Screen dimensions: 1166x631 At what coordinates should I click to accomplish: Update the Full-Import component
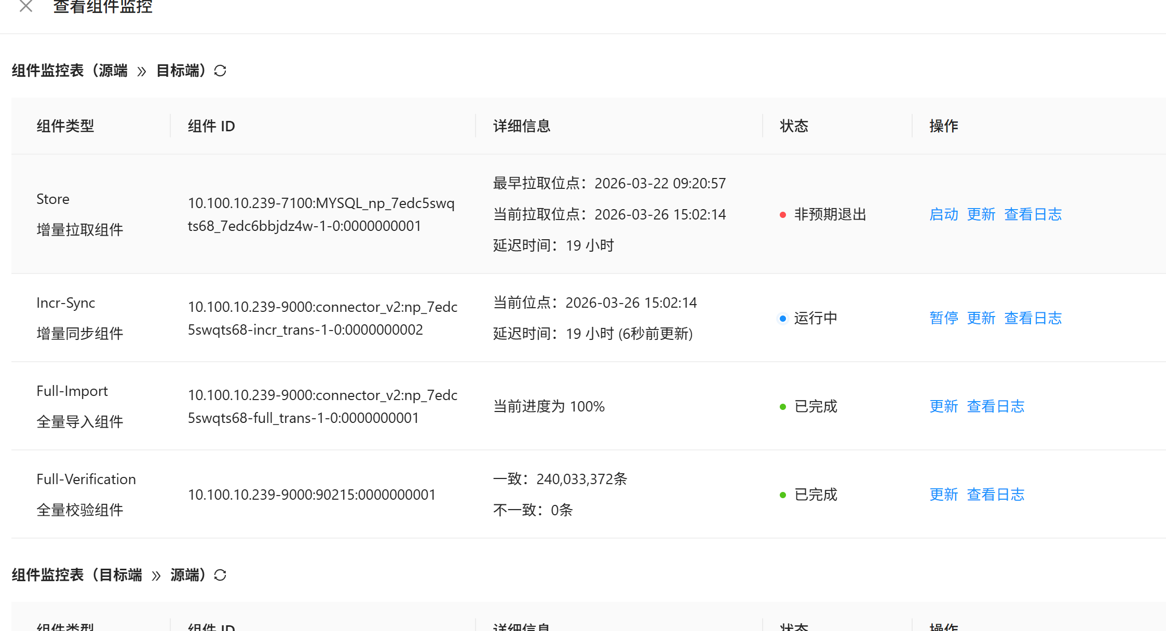943,406
